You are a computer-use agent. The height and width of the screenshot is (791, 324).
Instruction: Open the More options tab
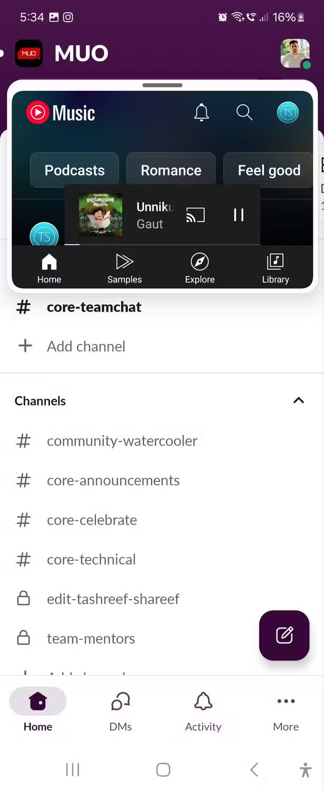pos(285,712)
